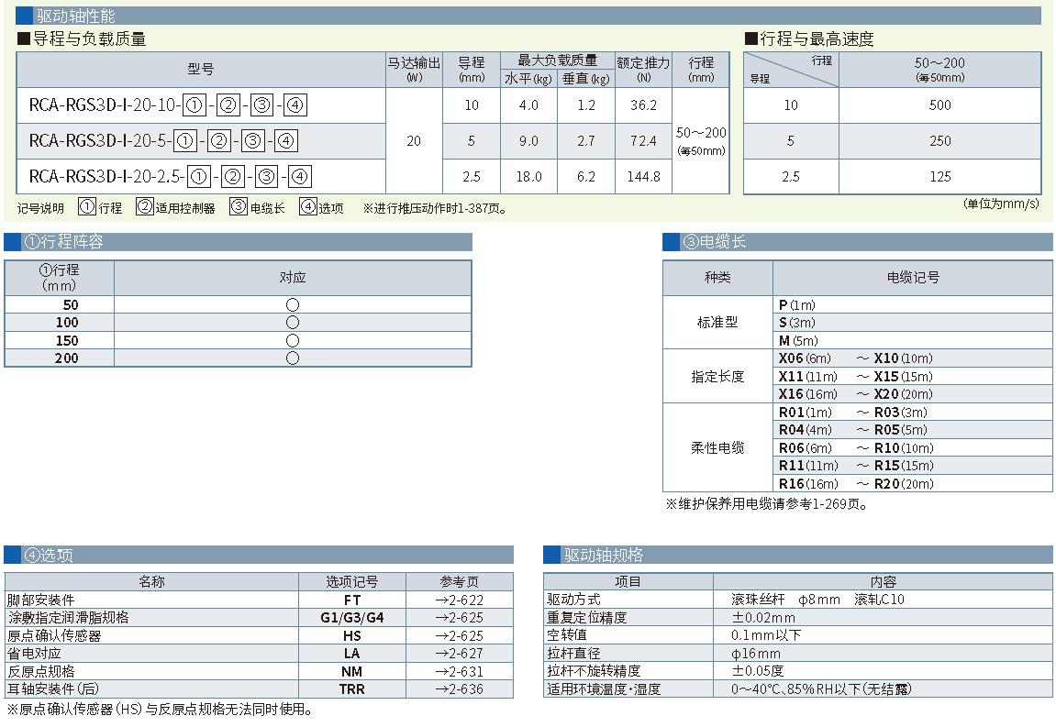This screenshot has height=727, width=1056.
Task: Click boxed ① 行程 symbol in 记号说明 legend
Action: pyautogui.click(x=86, y=207)
